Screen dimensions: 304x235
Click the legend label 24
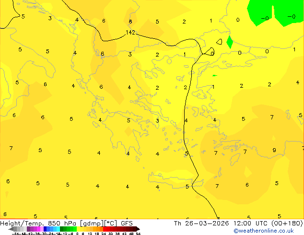[x=104, y=234]
